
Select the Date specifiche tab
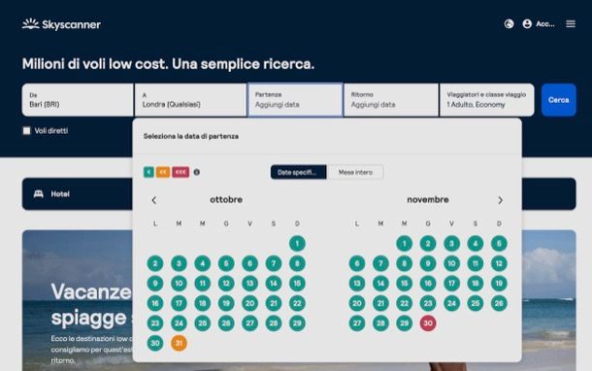[298, 172]
